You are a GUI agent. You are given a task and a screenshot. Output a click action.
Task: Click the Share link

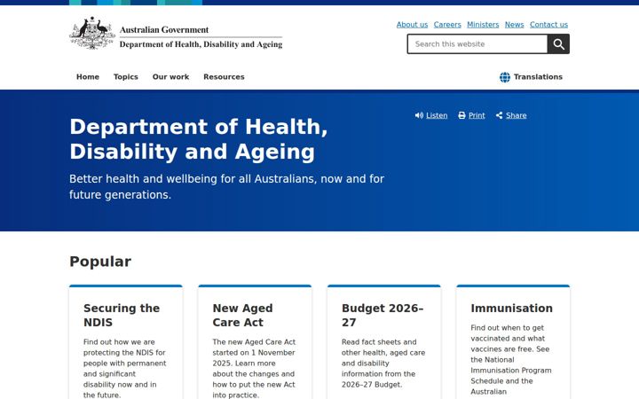click(x=516, y=115)
